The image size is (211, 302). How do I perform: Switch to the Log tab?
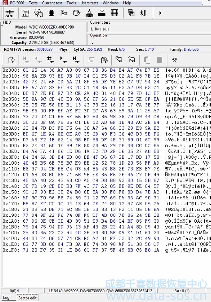click(7, 298)
